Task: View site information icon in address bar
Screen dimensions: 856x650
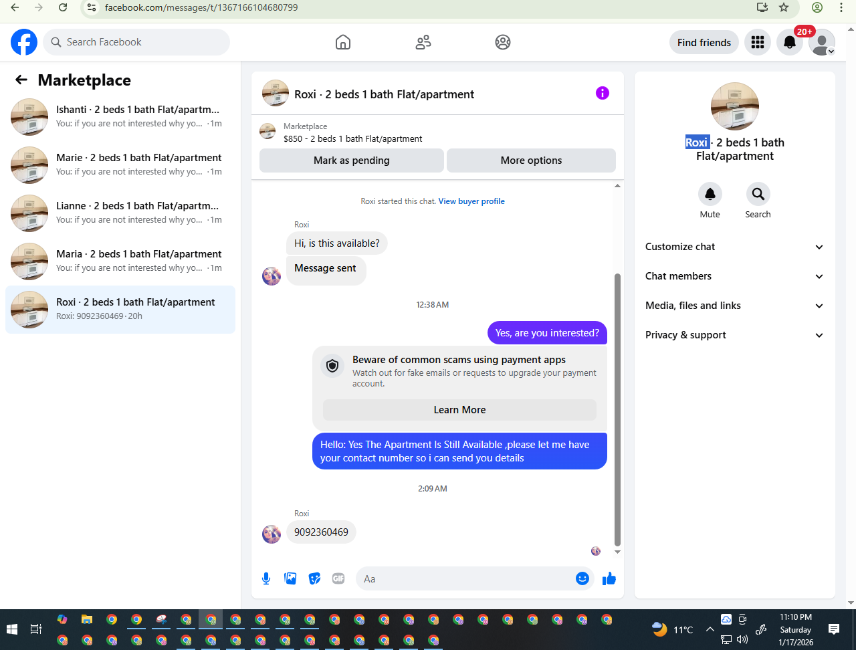Action: [92, 7]
